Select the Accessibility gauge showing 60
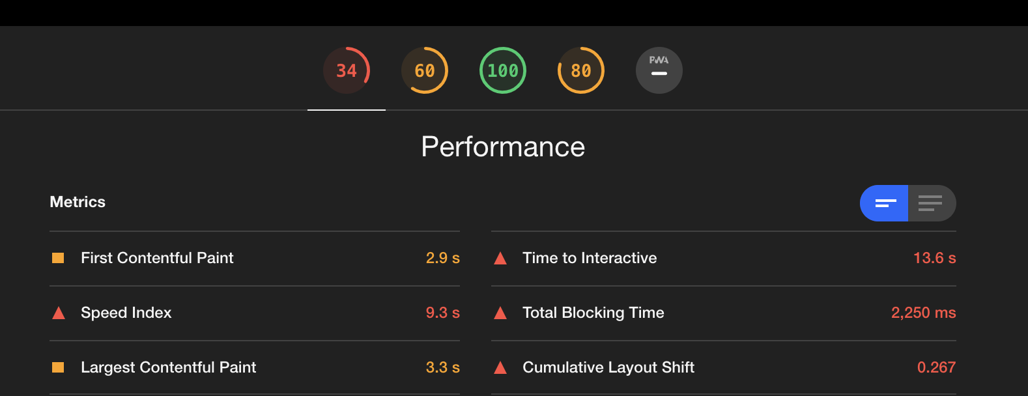 425,70
